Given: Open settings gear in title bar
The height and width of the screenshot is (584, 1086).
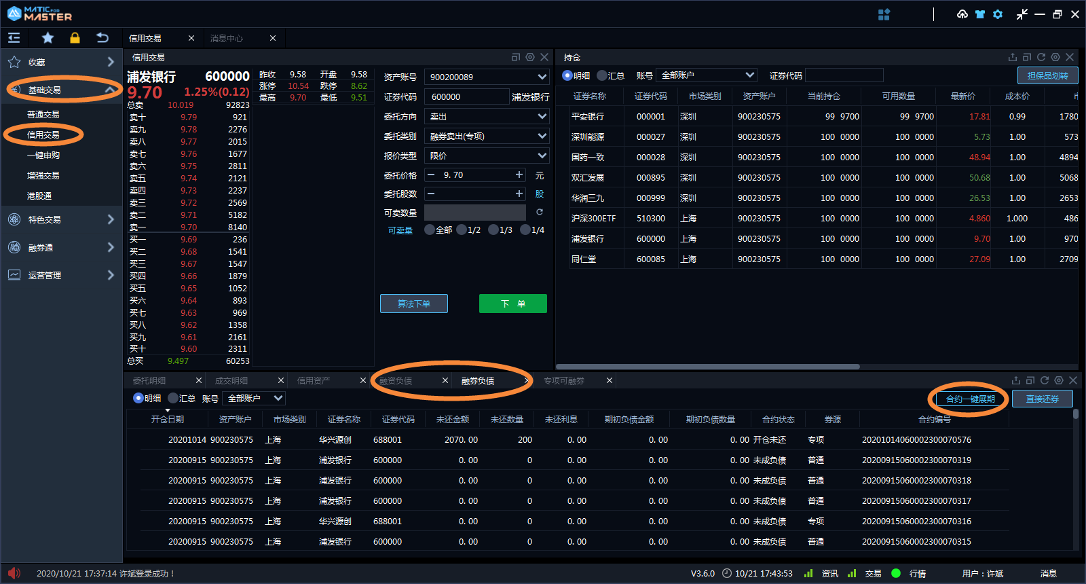Looking at the screenshot, I should (997, 14).
